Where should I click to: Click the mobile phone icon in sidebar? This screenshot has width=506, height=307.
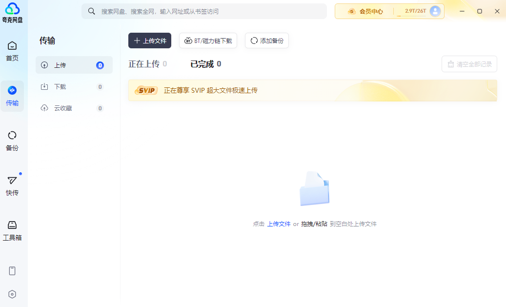[12, 271]
